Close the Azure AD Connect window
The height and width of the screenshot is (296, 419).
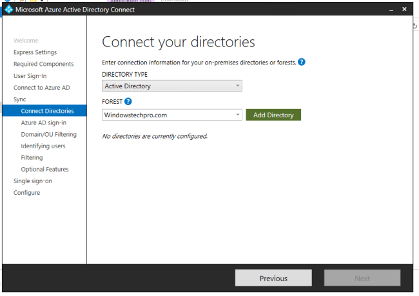[404, 9]
